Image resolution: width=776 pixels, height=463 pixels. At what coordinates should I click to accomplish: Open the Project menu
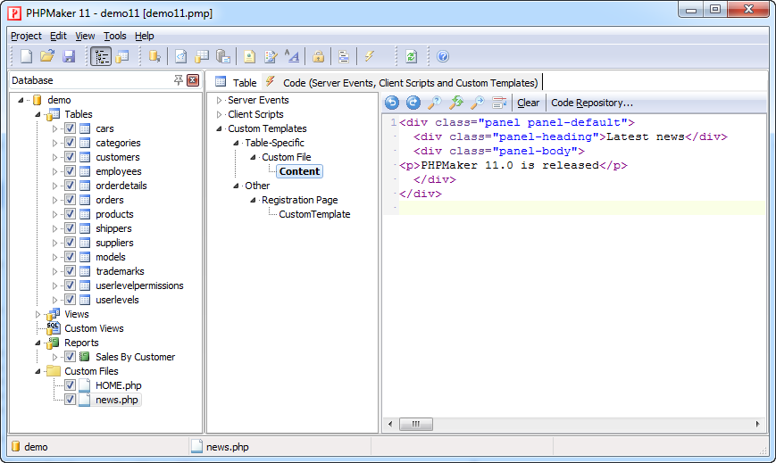[26, 36]
